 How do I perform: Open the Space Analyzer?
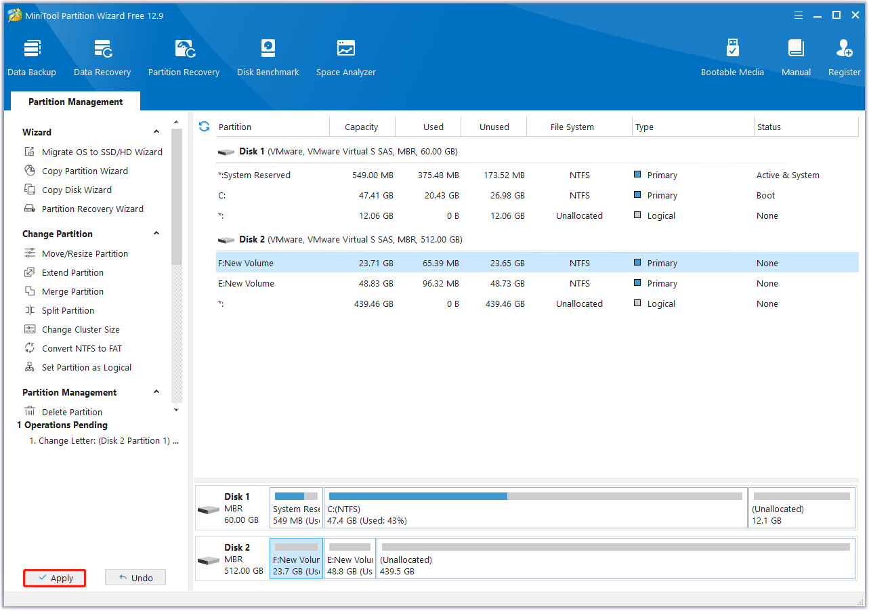[346, 58]
